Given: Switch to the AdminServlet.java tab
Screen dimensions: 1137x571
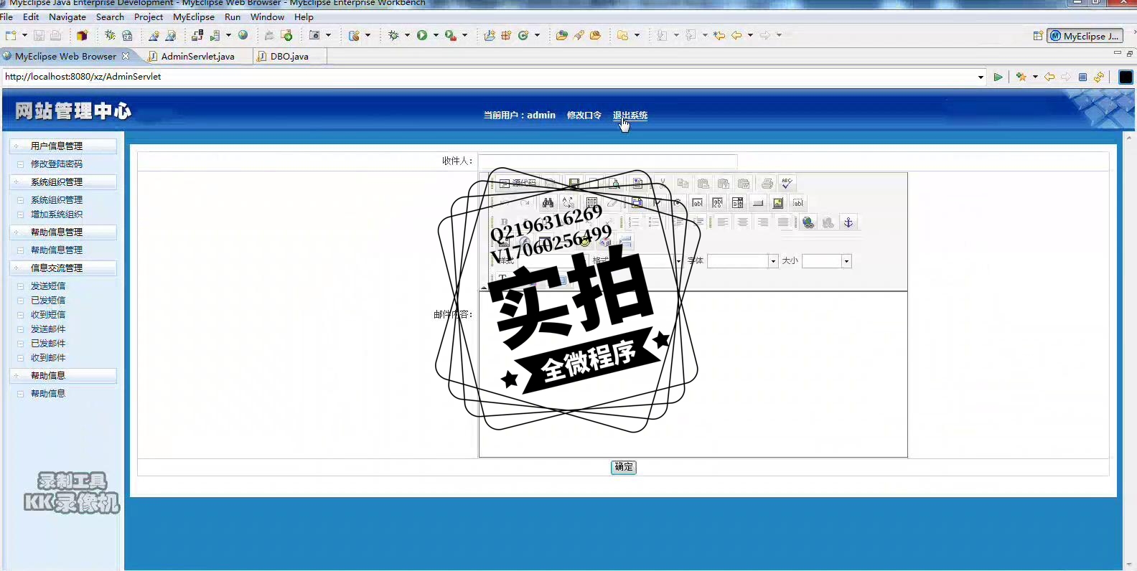Looking at the screenshot, I should 197,56.
